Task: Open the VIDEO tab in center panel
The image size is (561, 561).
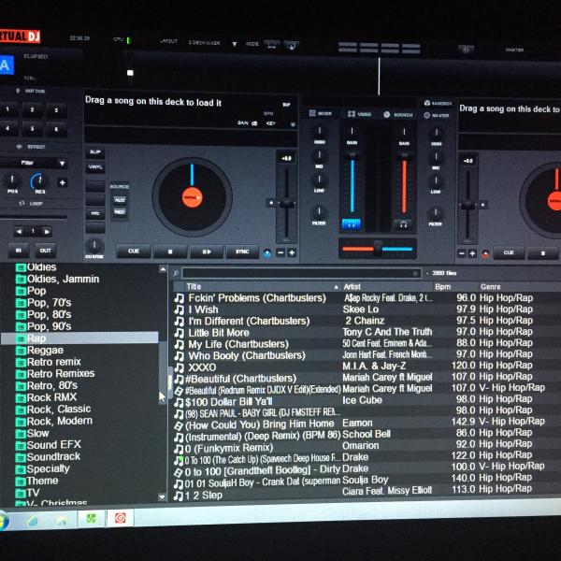Action: 360,114
